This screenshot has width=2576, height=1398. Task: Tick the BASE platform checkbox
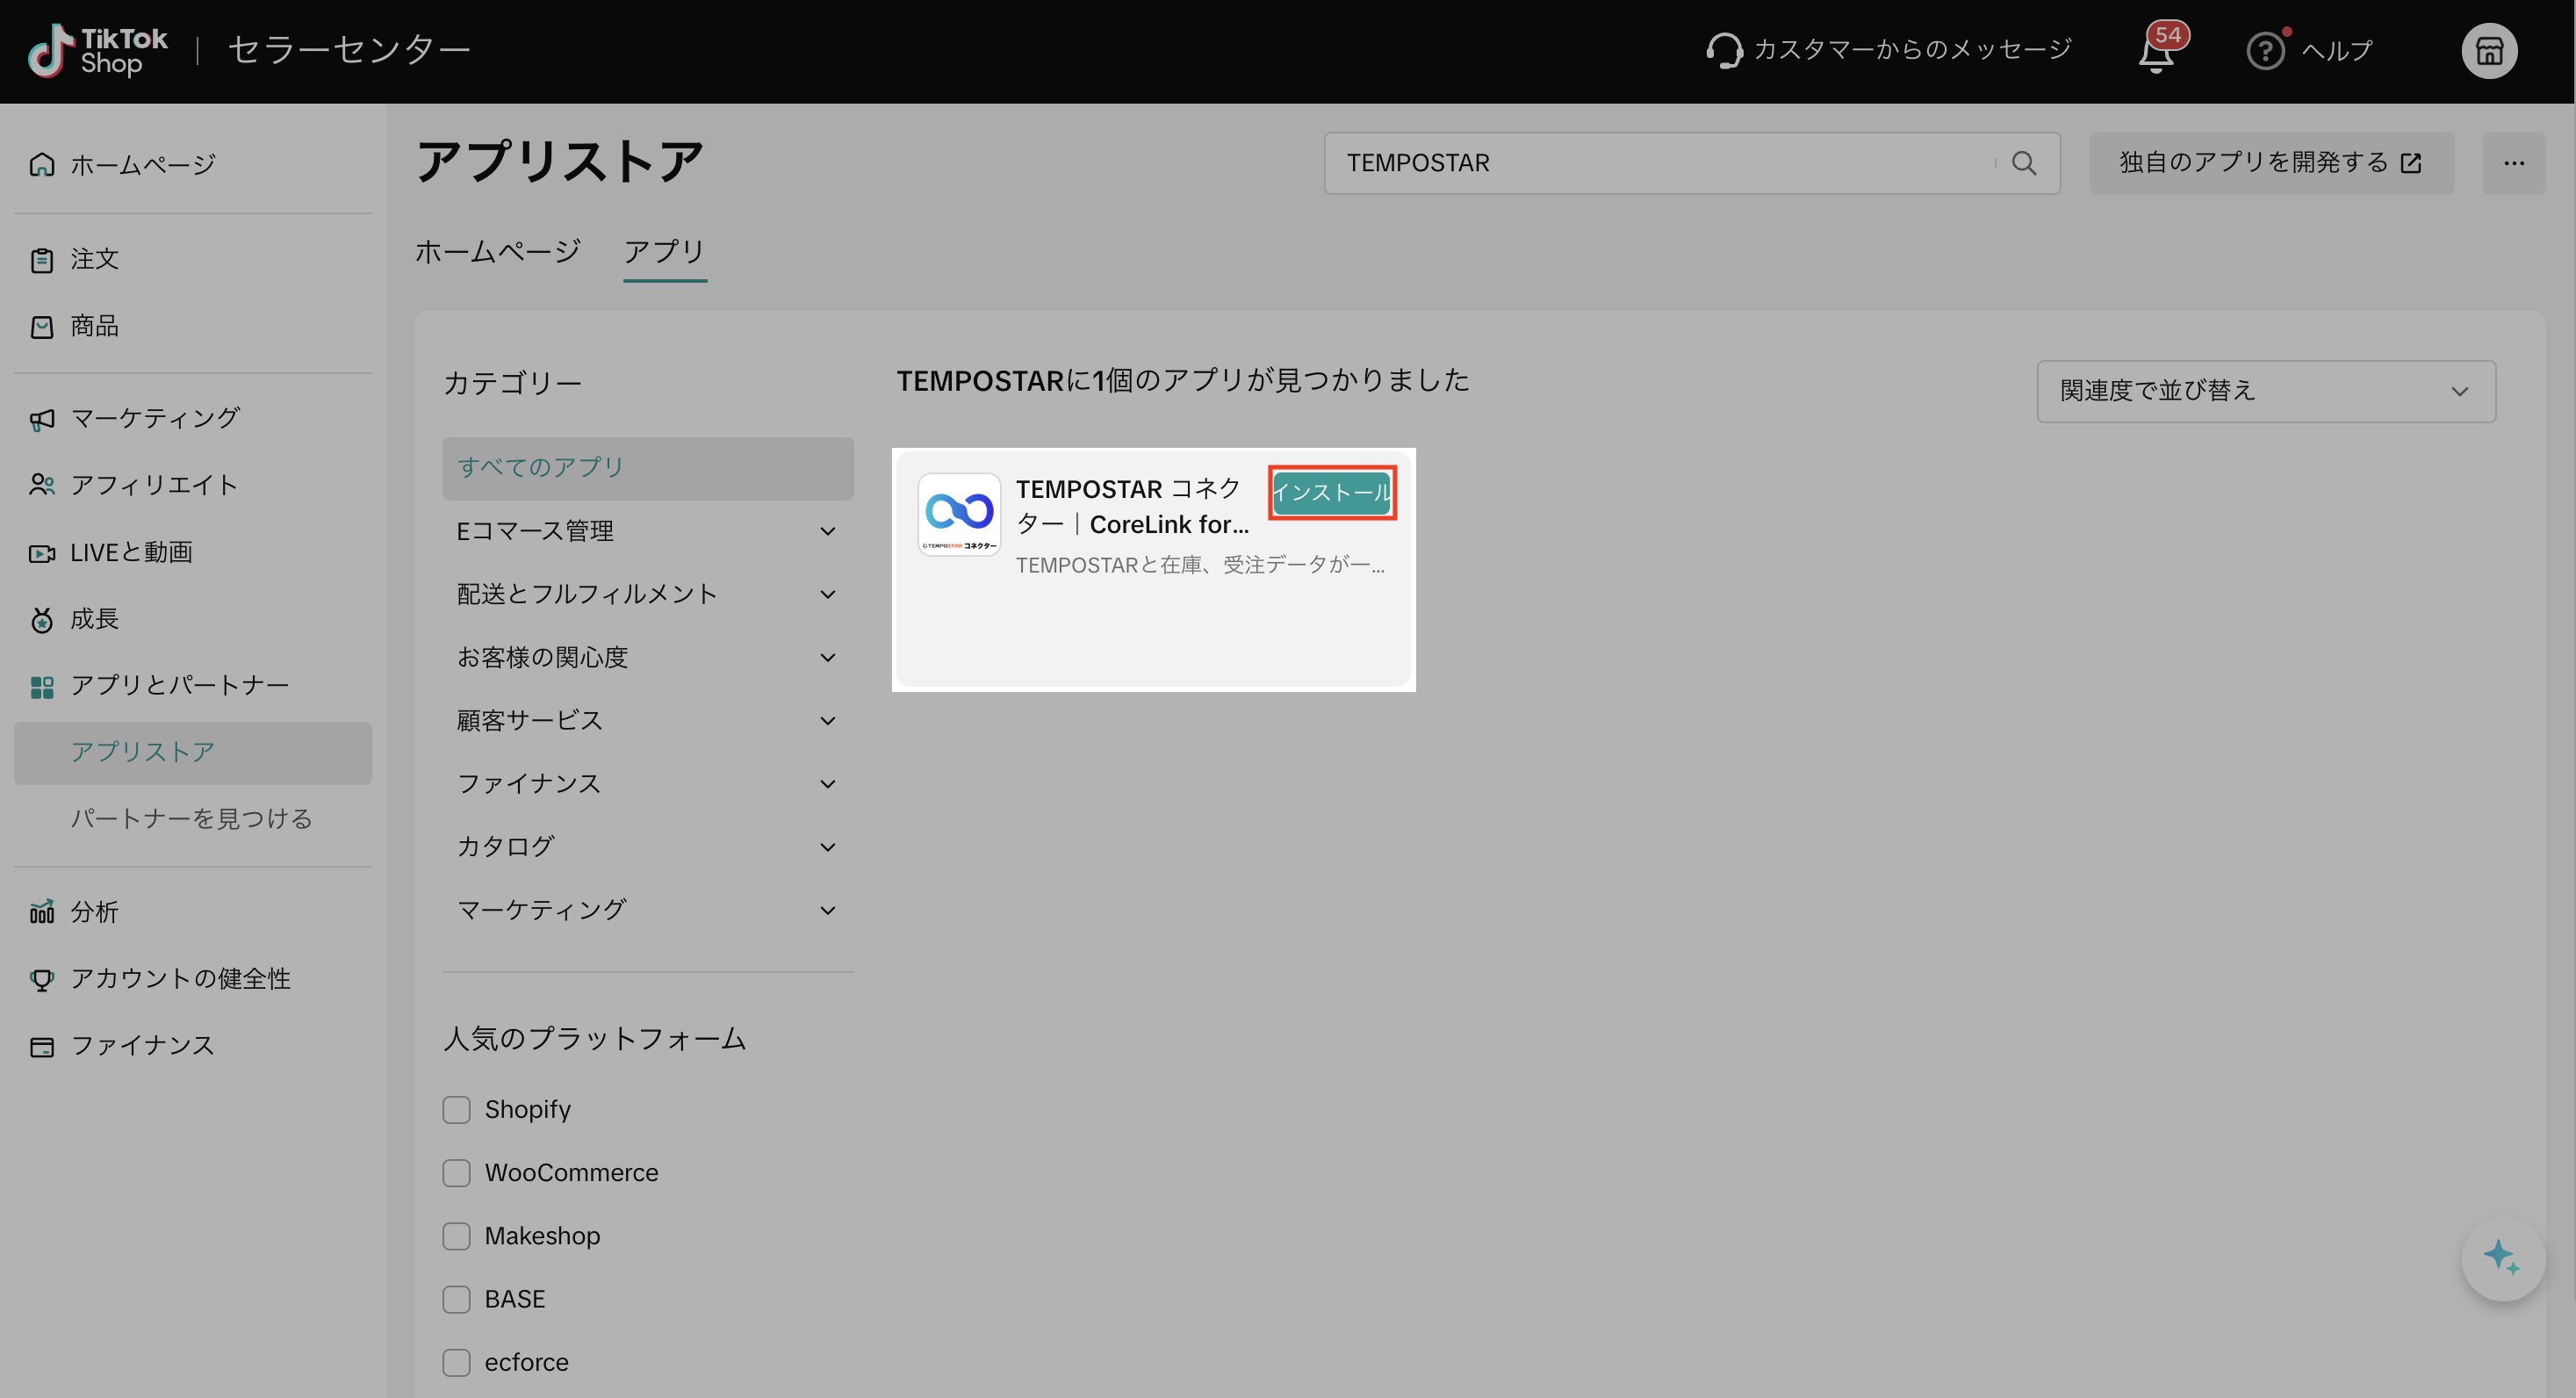[457, 1299]
